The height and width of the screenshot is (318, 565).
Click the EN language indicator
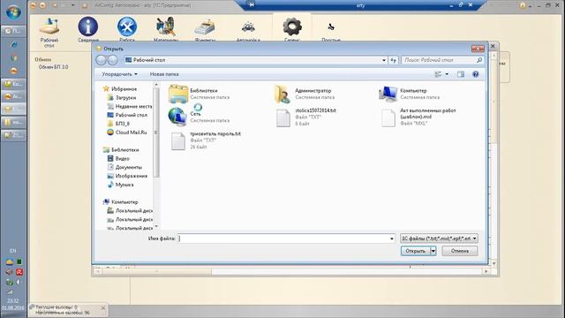point(13,251)
